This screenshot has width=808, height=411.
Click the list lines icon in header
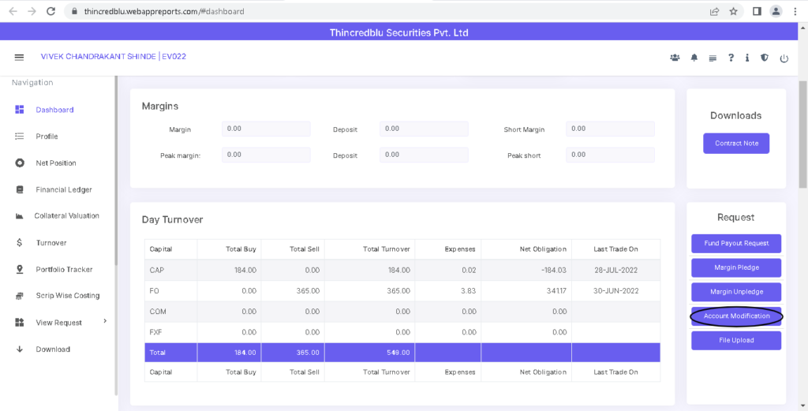pyautogui.click(x=713, y=58)
